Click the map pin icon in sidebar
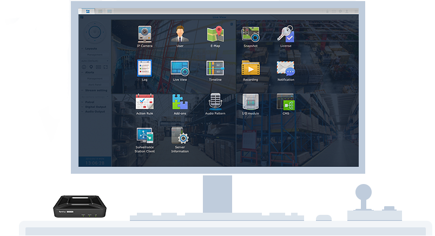 pos(91,67)
